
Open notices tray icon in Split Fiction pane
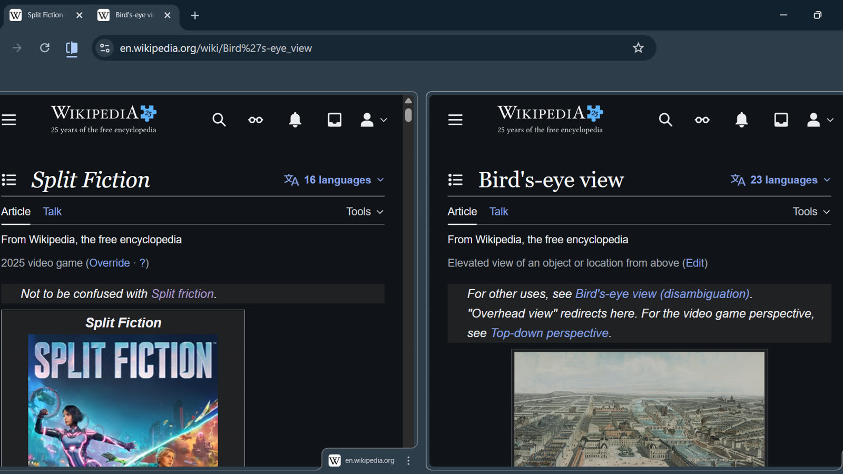coord(335,120)
